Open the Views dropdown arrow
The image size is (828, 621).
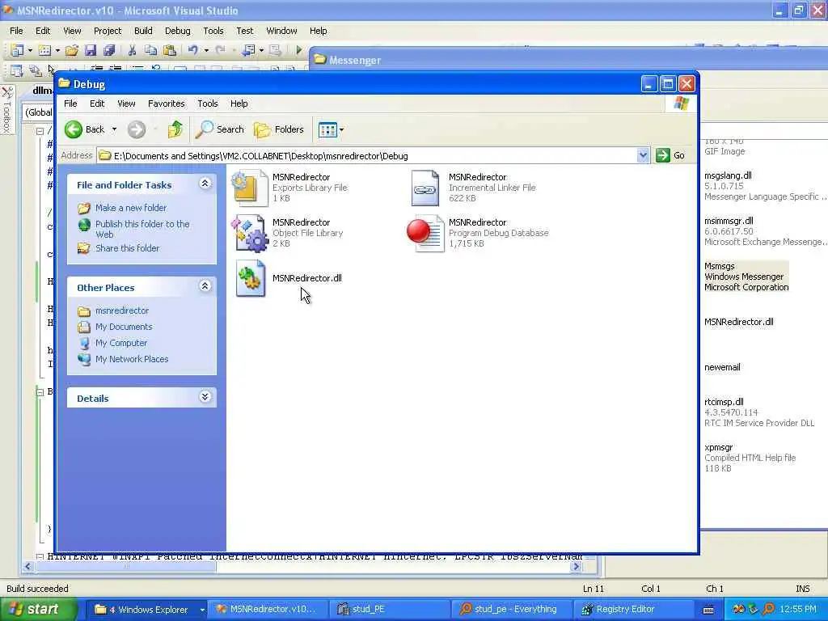(342, 129)
